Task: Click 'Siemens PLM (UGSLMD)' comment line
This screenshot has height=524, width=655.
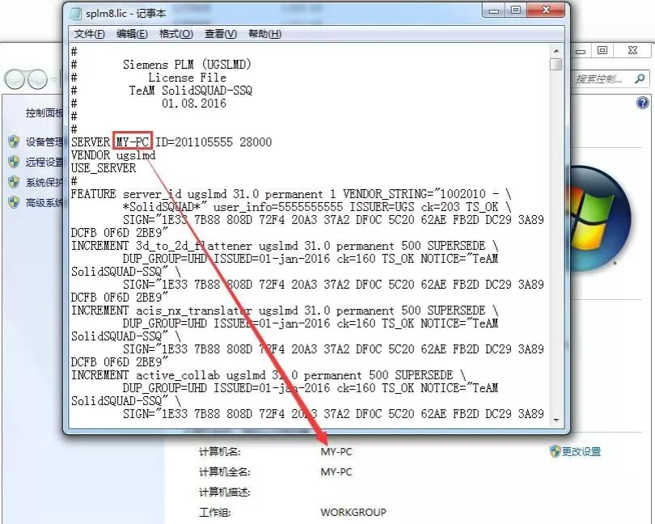Action: (x=187, y=65)
